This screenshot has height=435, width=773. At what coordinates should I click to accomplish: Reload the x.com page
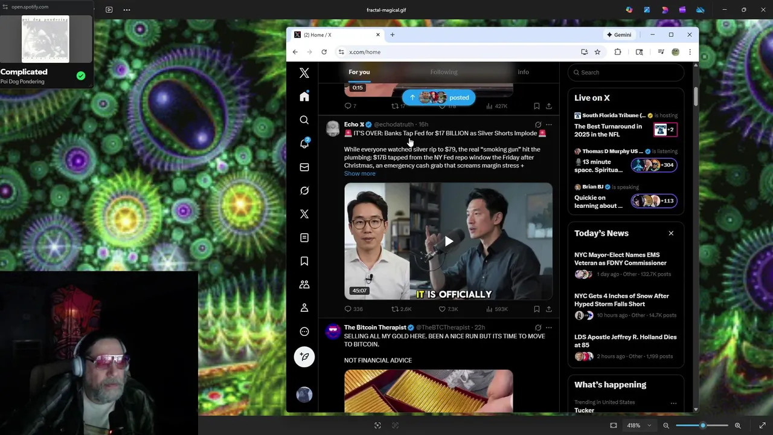(324, 52)
